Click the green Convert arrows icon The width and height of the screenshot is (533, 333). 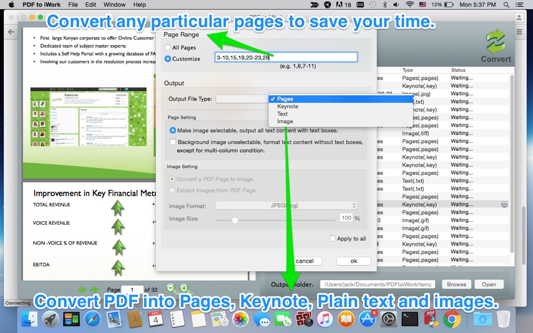(x=495, y=41)
